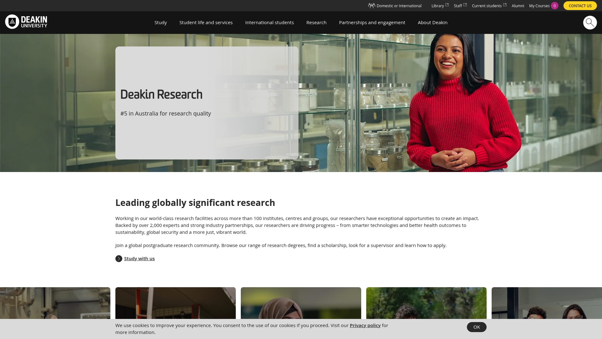Viewport: 602px width, 339px height.
Task: Open the Privacy policy link
Action: pyautogui.click(x=365, y=326)
